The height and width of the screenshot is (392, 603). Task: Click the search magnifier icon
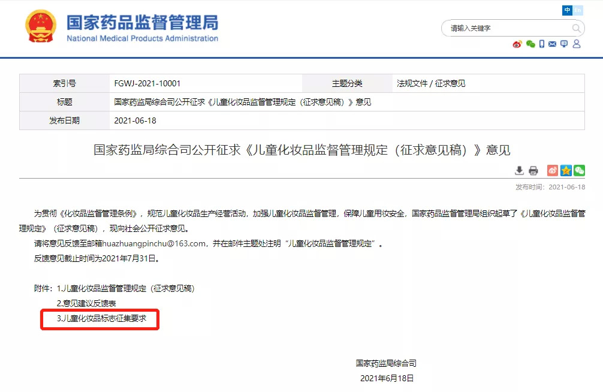tap(575, 28)
